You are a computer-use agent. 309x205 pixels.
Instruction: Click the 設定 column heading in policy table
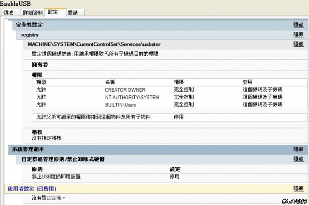coord(175,169)
